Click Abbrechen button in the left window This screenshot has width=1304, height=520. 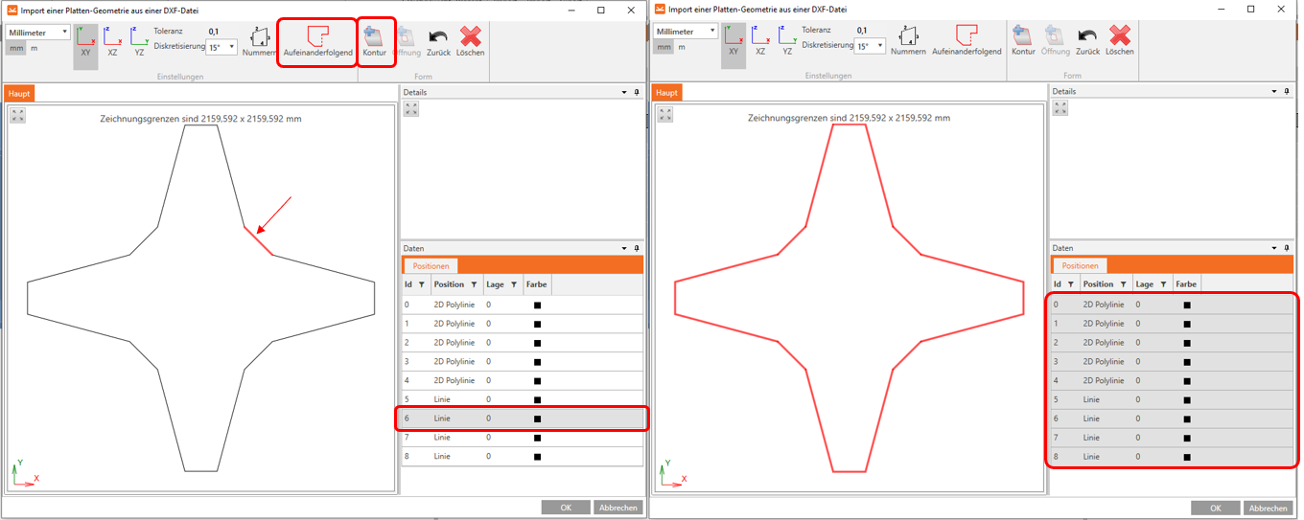click(617, 508)
